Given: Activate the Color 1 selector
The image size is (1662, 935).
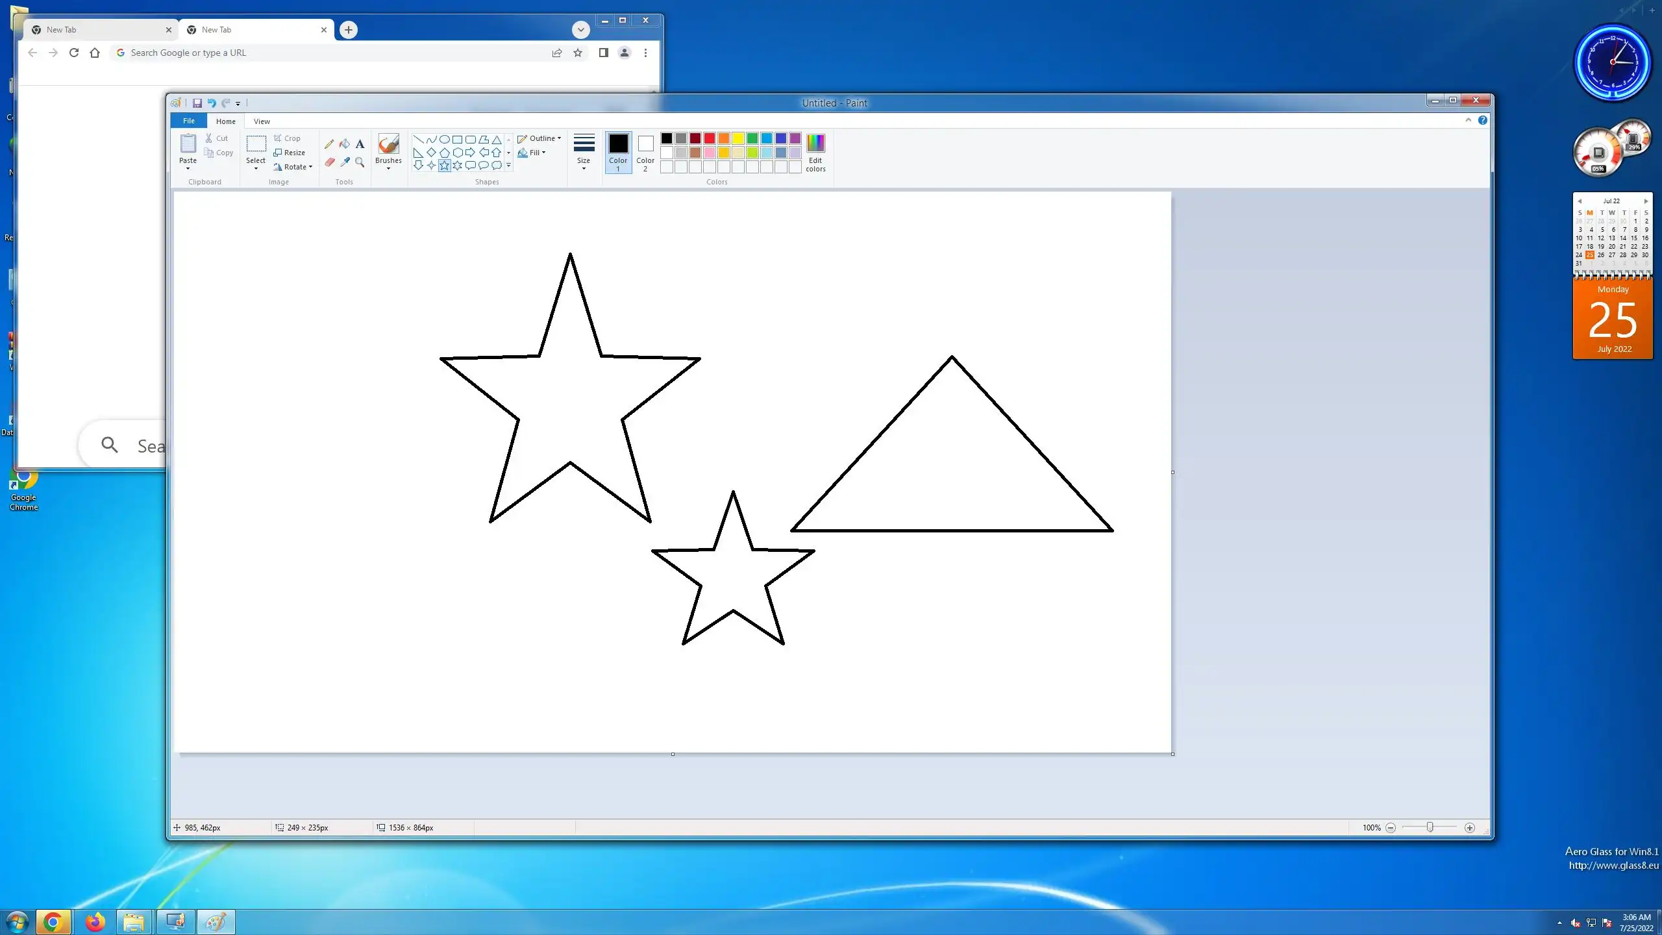Looking at the screenshot, I should [x=618, y=152].
